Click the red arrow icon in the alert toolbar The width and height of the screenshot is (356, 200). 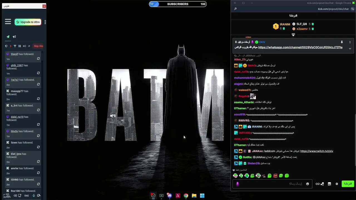click(x=11, y=46)
